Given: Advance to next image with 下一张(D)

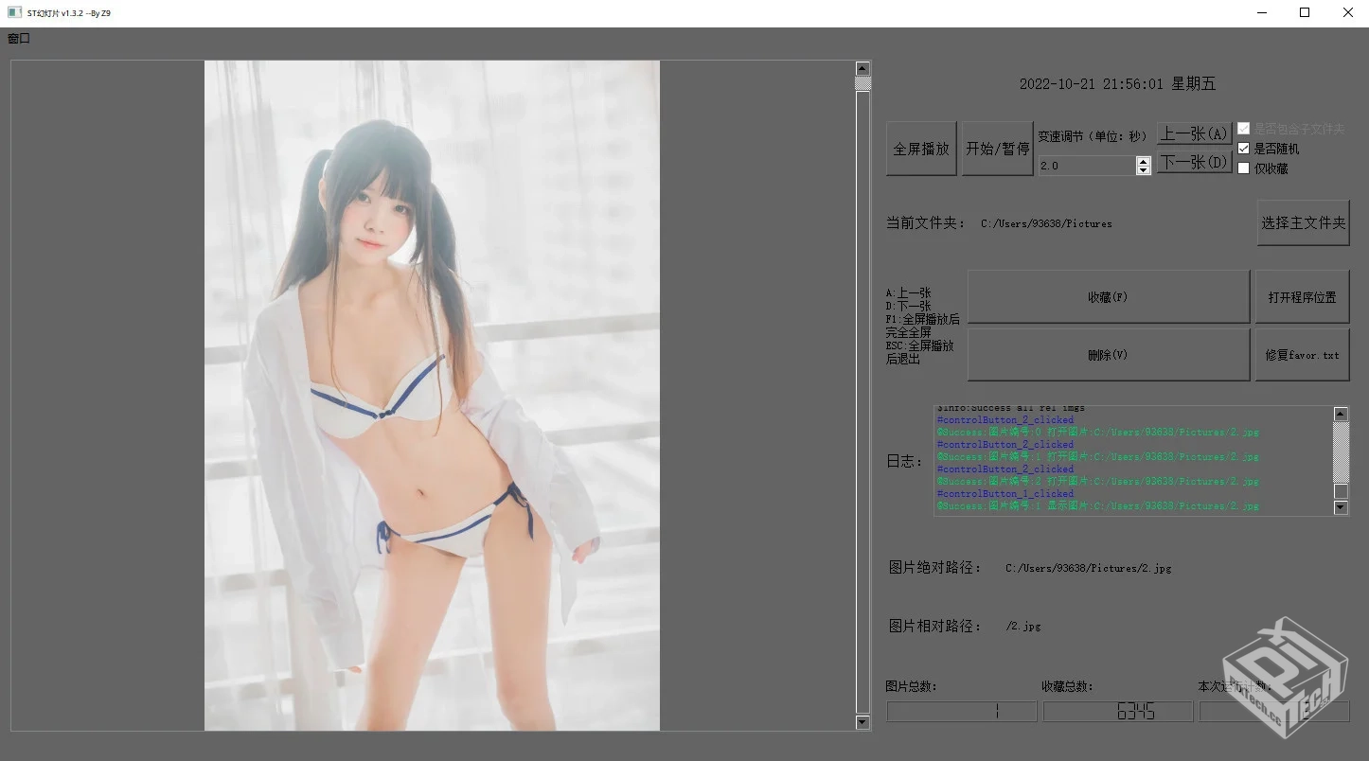Looking at the screenshot, I should [1194, 163].
